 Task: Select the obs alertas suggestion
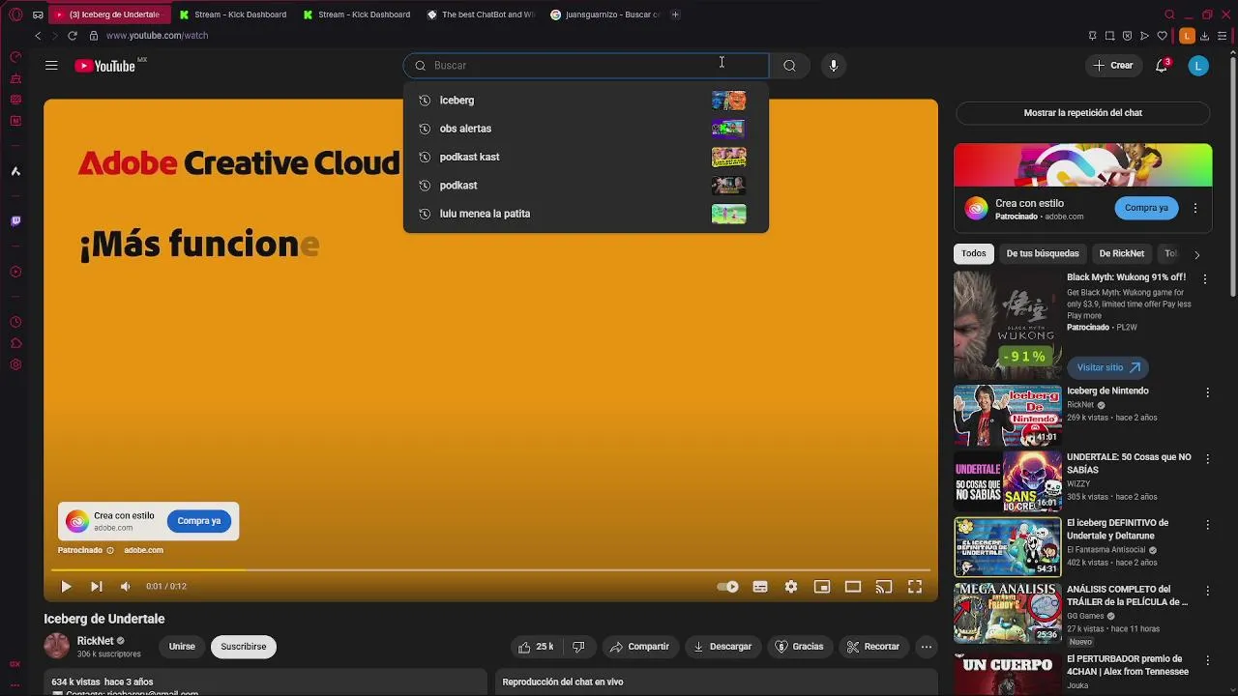tap(585, 129)
